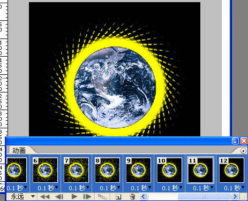Click the timeline scroll left arrow
The width and height of the screenshot is (248, 201).
pyautogui.click(x=144, y=197)
